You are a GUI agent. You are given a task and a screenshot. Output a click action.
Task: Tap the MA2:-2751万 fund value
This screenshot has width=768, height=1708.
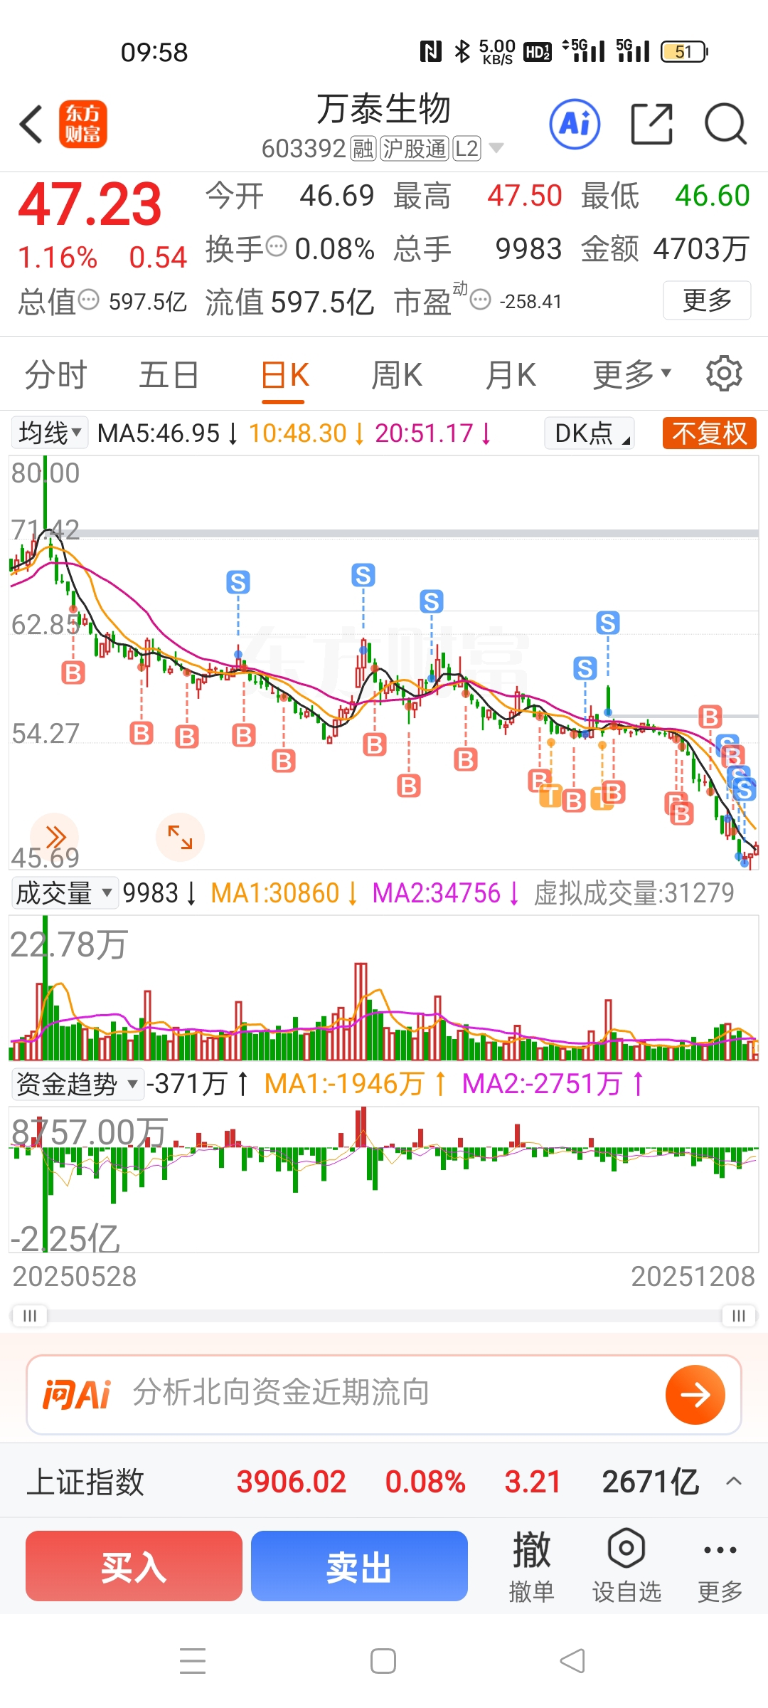tap(551, 1084)
